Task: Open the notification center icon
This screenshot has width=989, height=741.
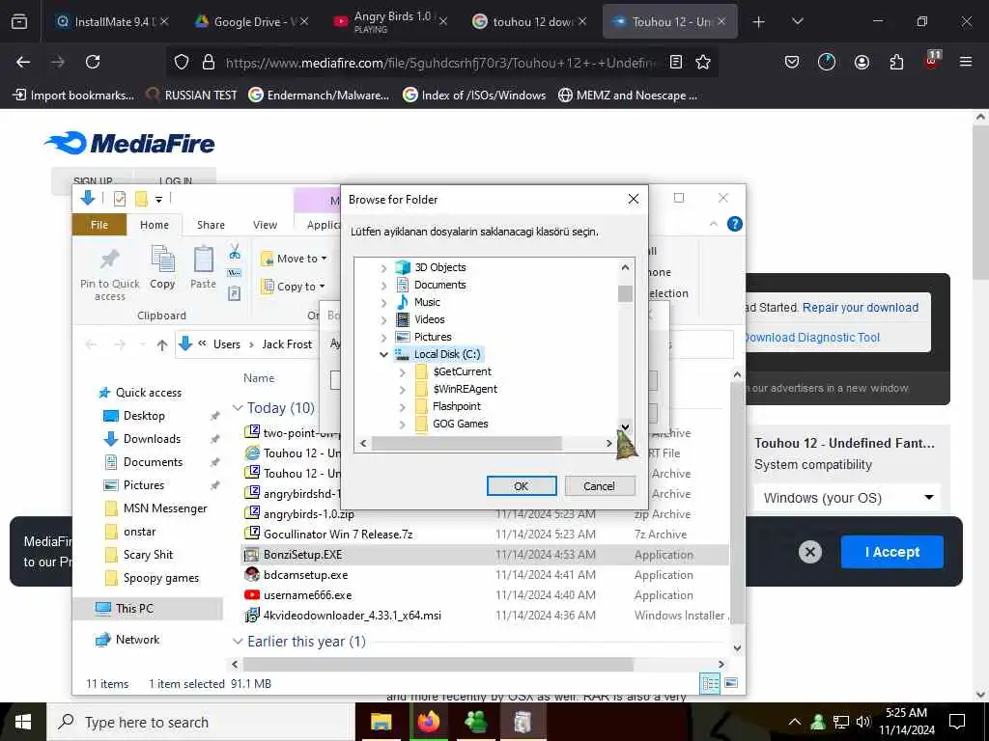Action: click(957, 722)
